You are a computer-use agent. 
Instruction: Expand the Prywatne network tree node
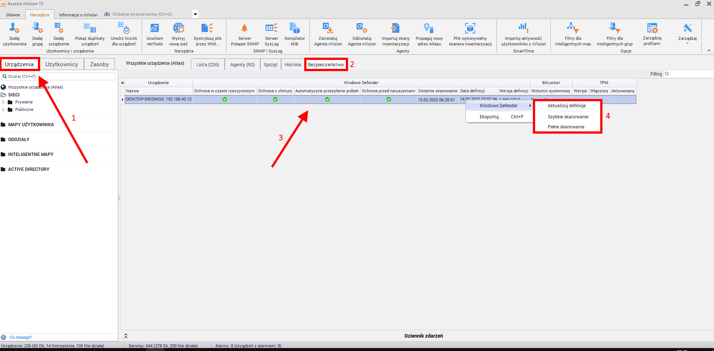(3, 102)
